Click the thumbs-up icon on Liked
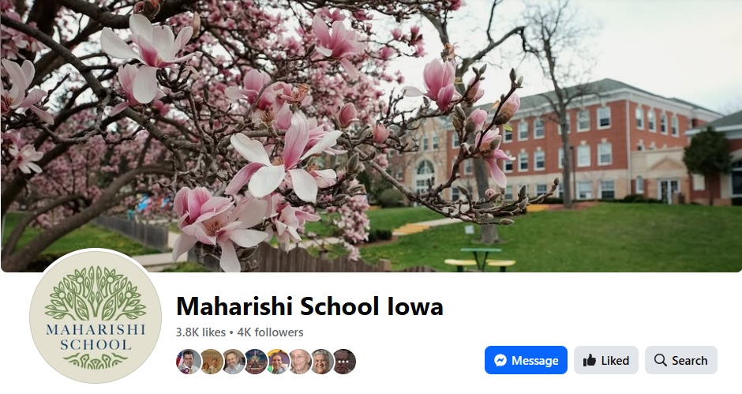The width and height of the screenshot is (742, 394). point(589,360)
